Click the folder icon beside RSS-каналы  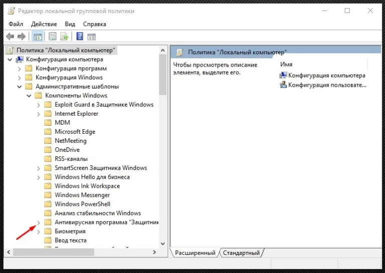click(48, 159)
